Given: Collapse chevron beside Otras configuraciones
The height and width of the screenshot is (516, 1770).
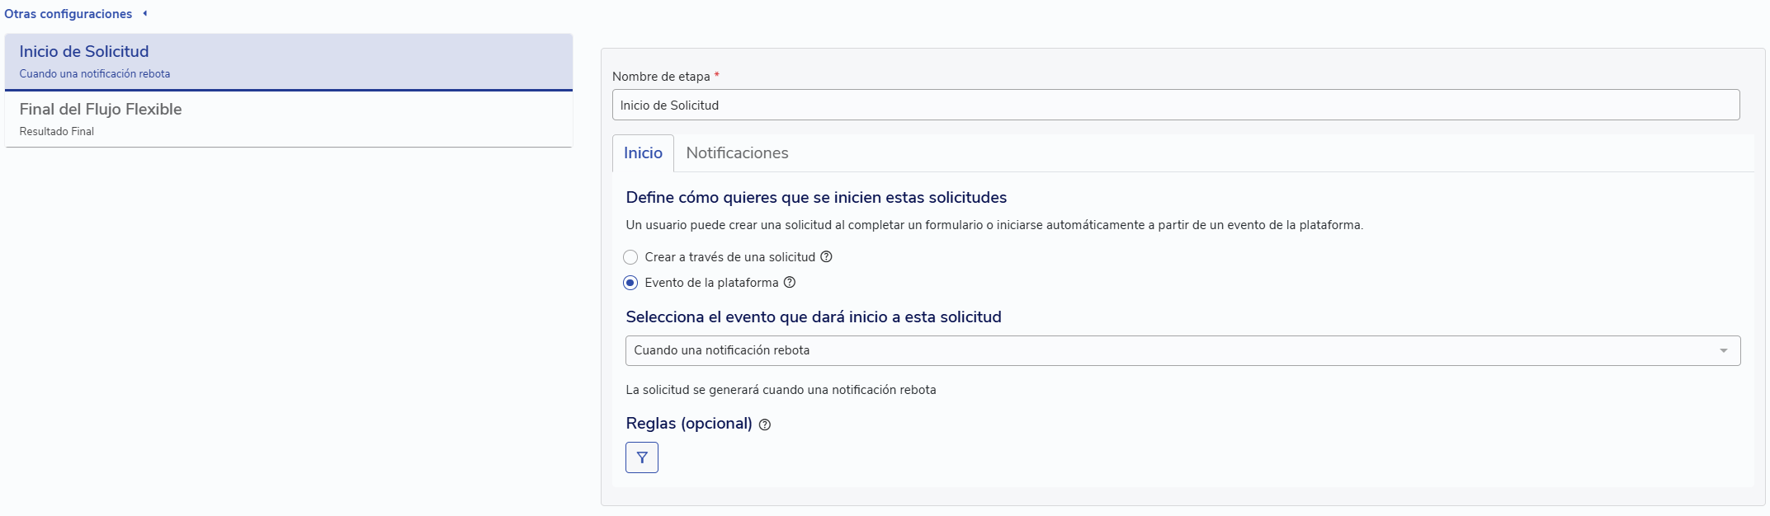Looking at the screenshot, I should coord(145,13).
